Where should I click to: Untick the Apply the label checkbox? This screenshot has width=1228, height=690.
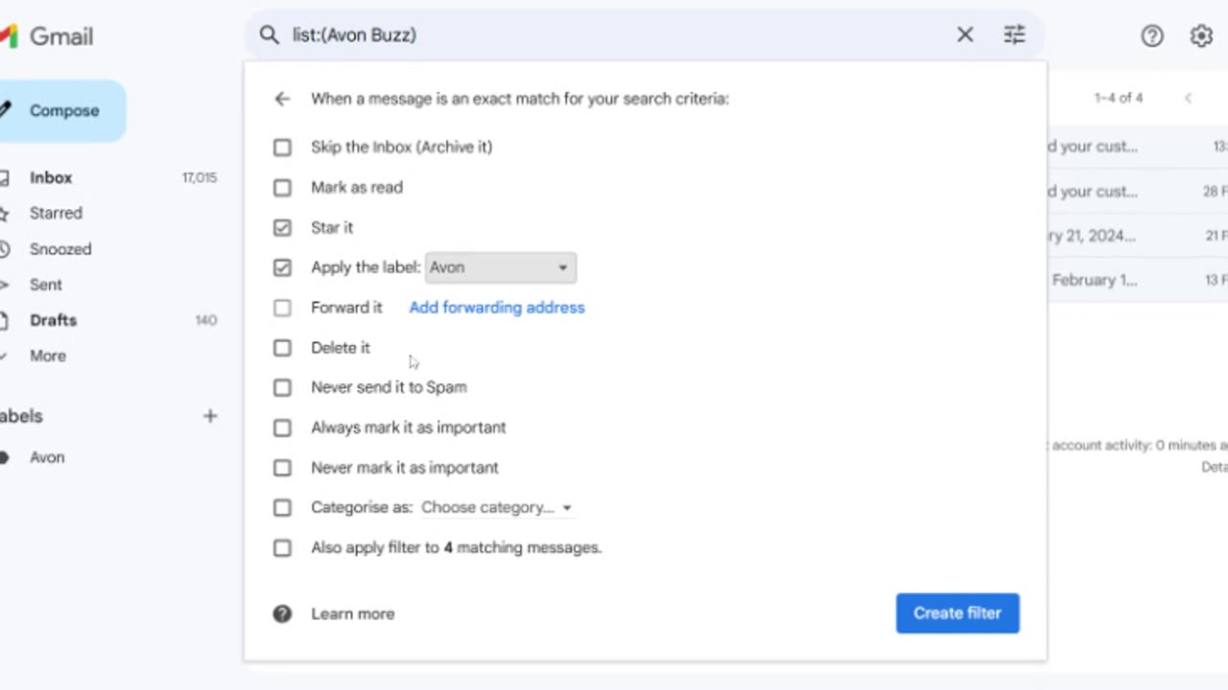coord(282,267)
